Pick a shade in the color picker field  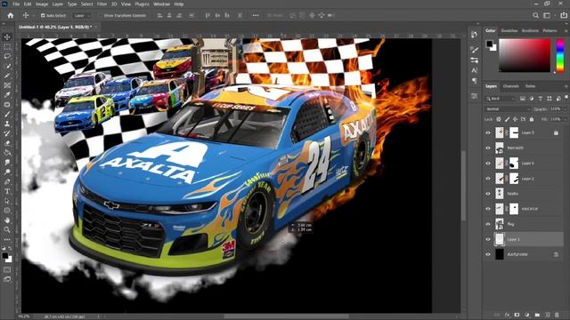coord(525,55)
